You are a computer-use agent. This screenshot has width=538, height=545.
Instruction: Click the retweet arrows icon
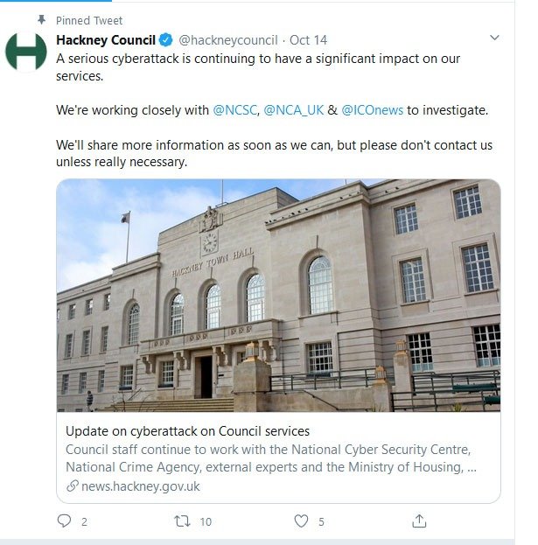tap(182, 521)
